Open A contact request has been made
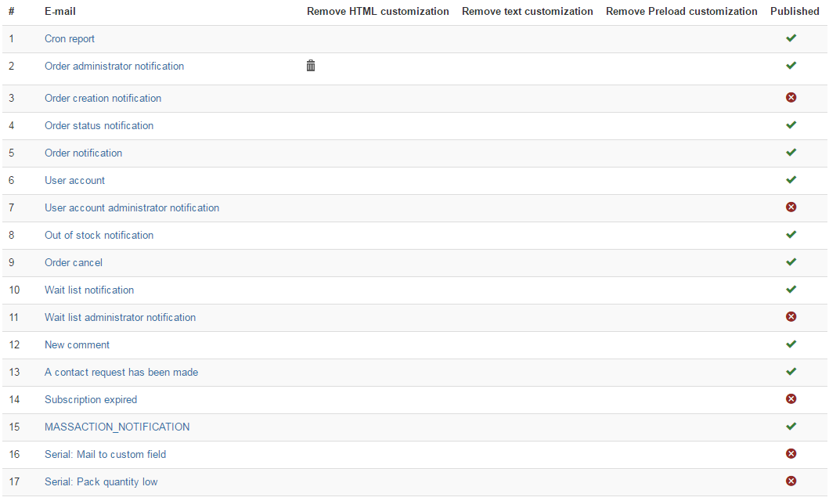The height and width of the screenshot is (501, 829). tap(121, 373)
